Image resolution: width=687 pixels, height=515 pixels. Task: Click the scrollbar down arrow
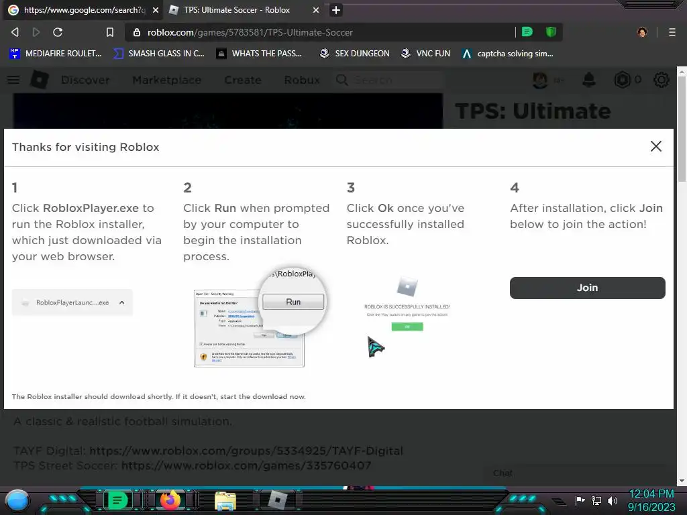click(682, 481)
